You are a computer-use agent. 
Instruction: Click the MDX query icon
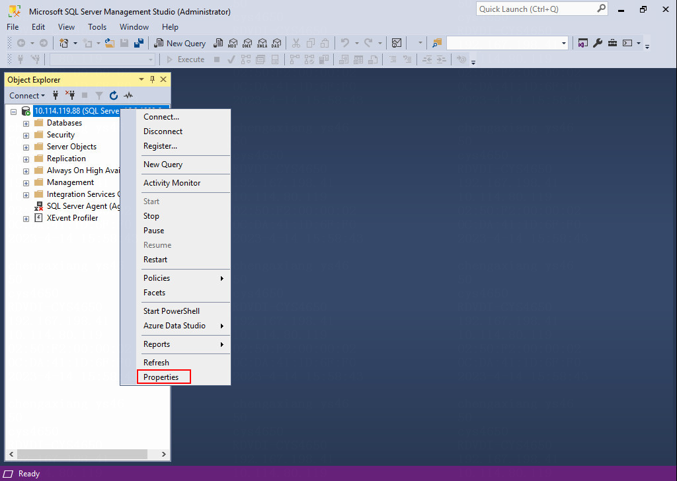pyautogui.click(x=233, y=43)
